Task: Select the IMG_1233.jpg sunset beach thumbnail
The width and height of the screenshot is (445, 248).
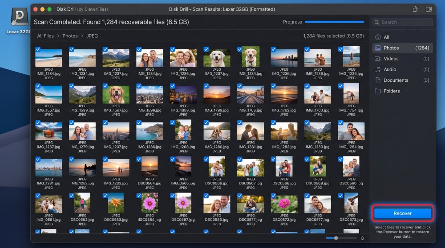Action: click(x=116, y=168)
